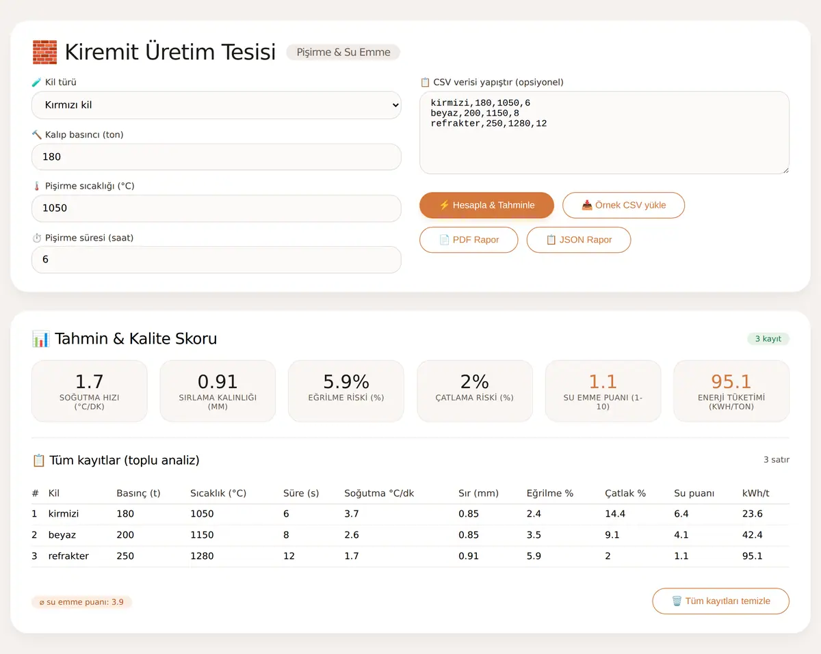
Task: Click the clipboard icon beside Tüm kayıtlar
Action: (38, 461)
